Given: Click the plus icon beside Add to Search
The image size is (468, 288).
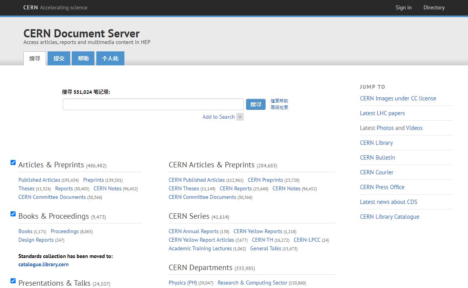Looking at the screenshot, I should point(240,117).
